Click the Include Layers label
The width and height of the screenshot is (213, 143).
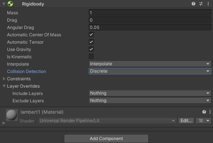pos(28,93)
